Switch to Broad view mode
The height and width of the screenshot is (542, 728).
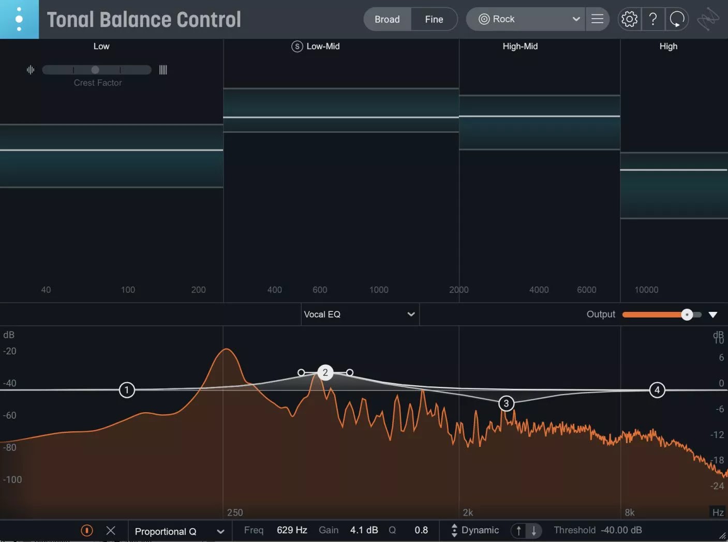tap(387, 19)
